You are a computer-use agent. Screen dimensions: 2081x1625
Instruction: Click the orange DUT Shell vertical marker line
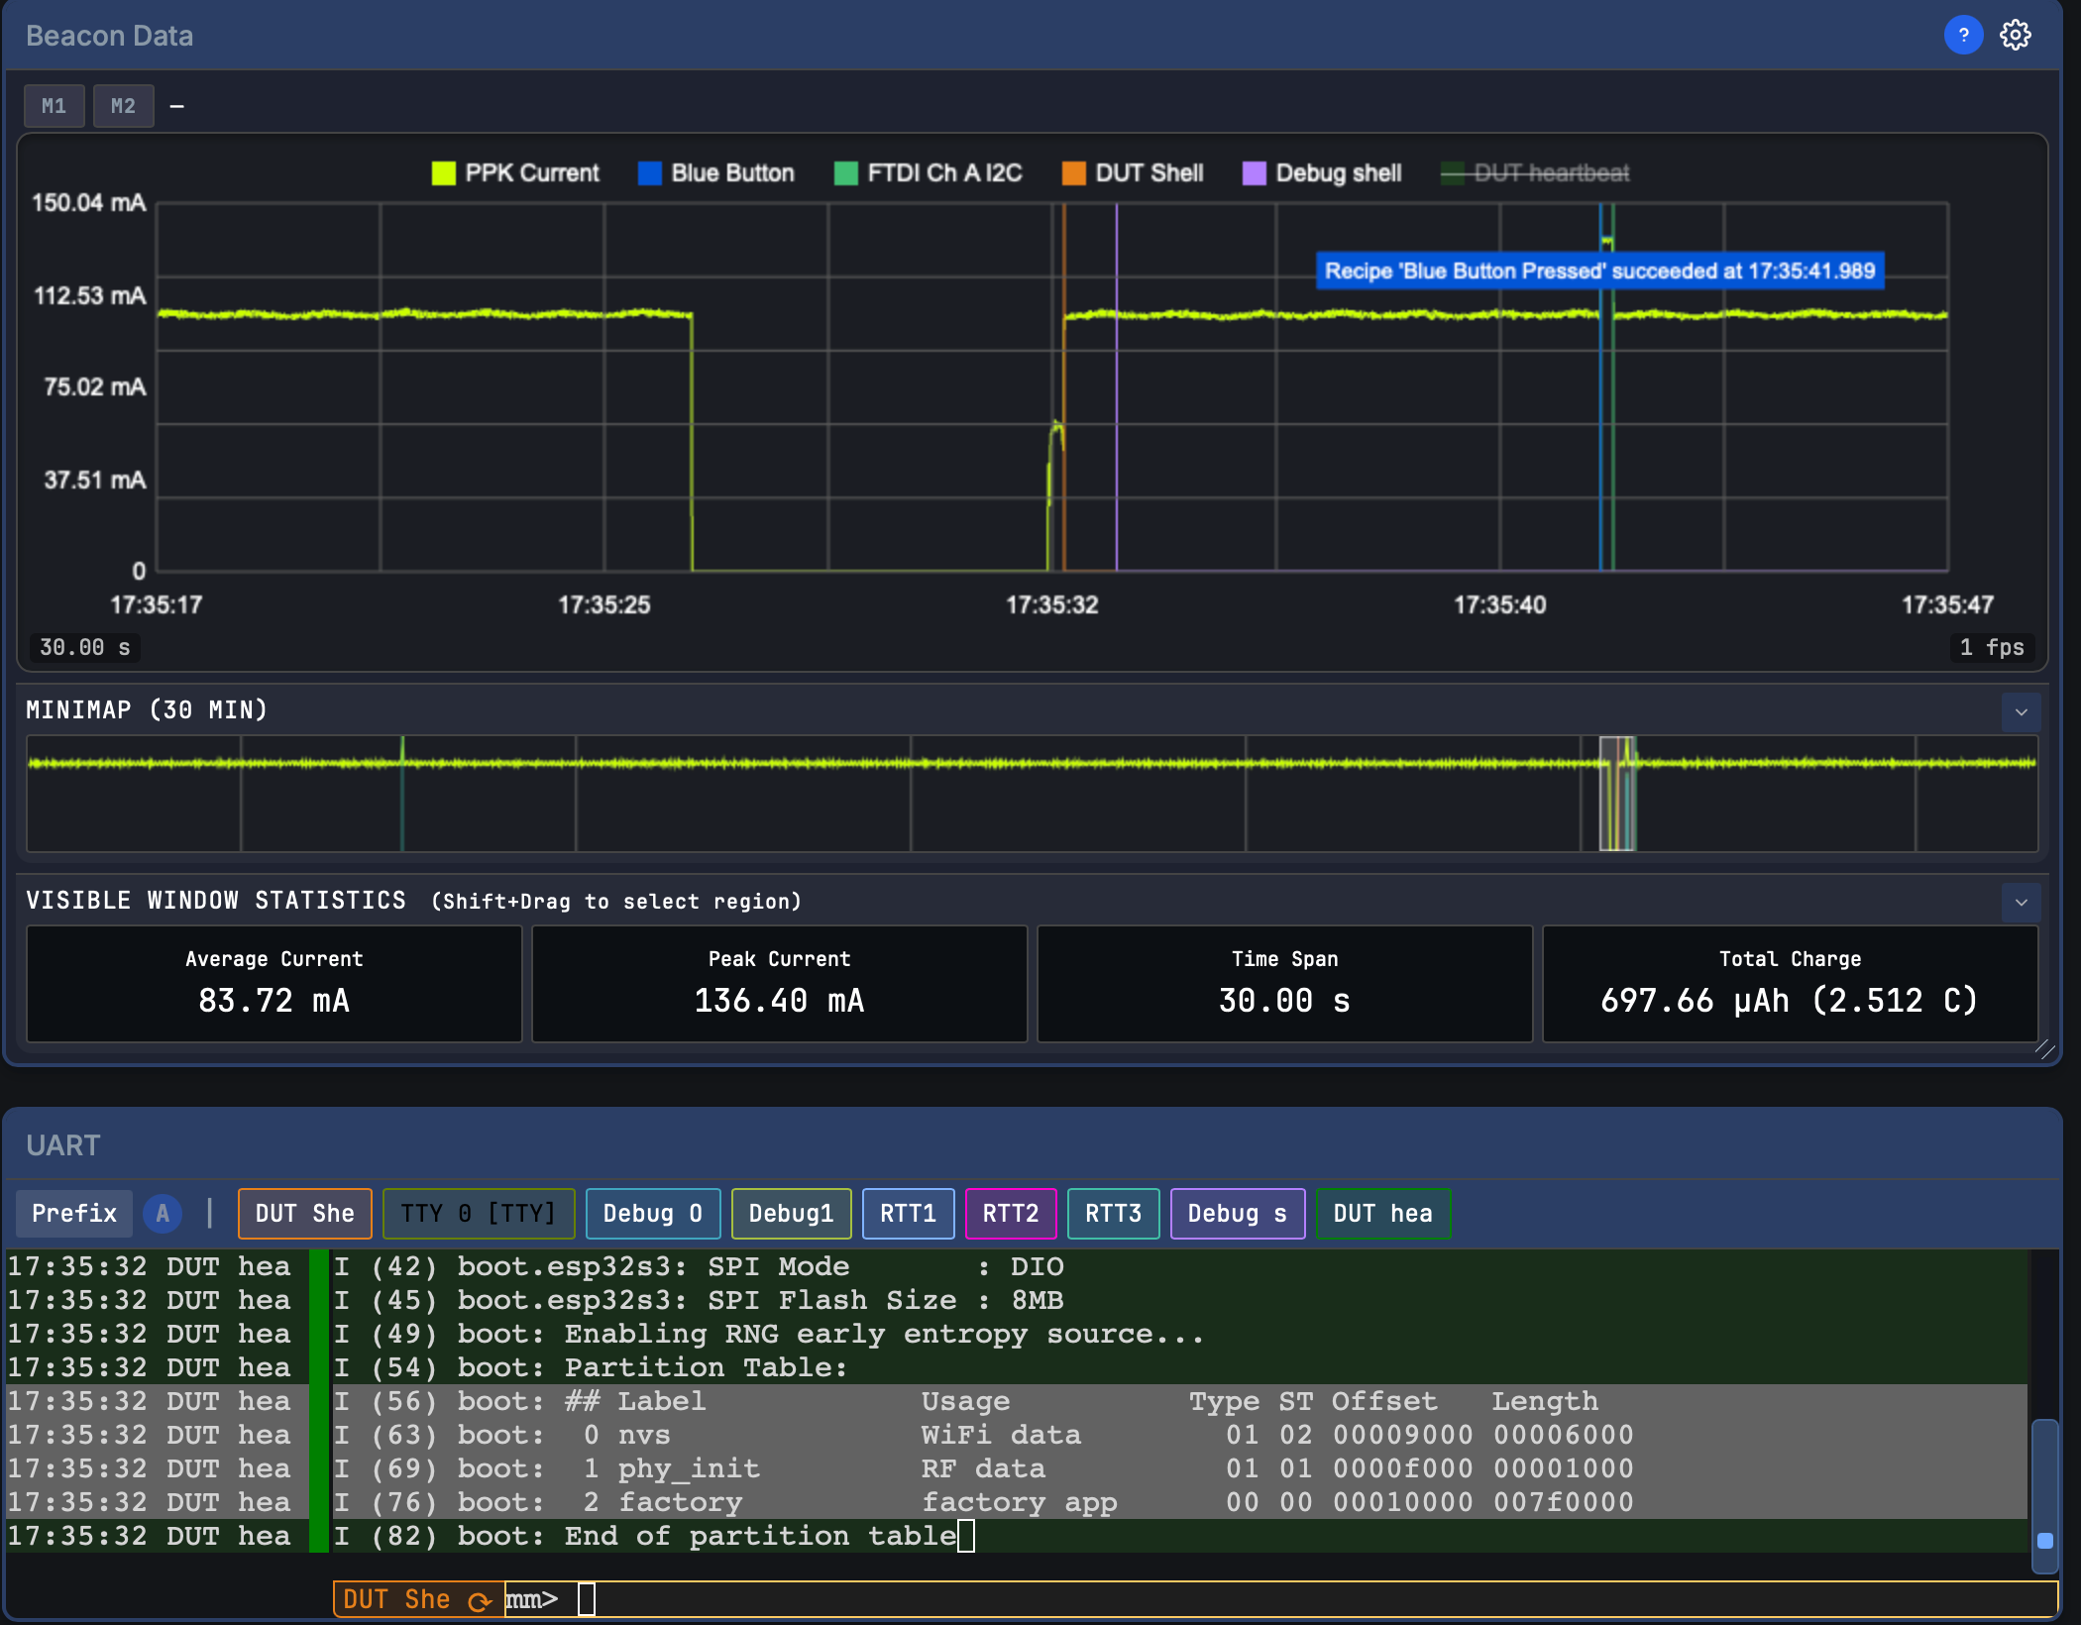[1064, 386]
